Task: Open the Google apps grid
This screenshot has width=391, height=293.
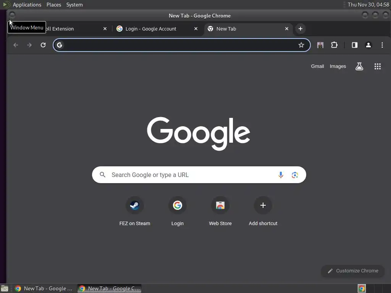Action: pos(378,66)
